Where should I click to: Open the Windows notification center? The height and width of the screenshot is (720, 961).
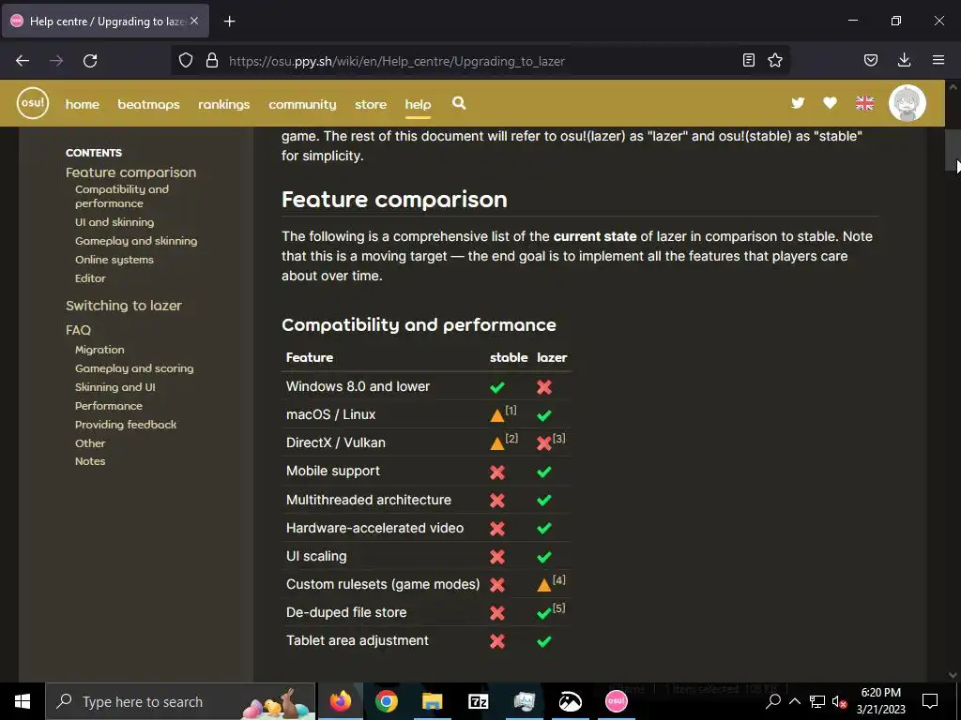(x=930, y=701)
